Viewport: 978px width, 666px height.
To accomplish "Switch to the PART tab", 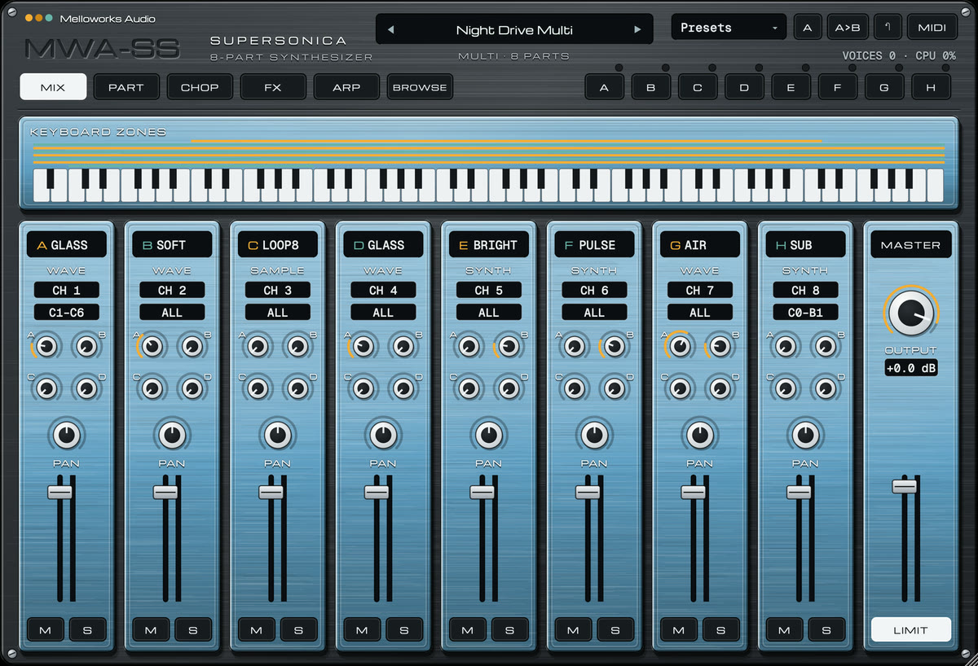I will coord(126,87).
